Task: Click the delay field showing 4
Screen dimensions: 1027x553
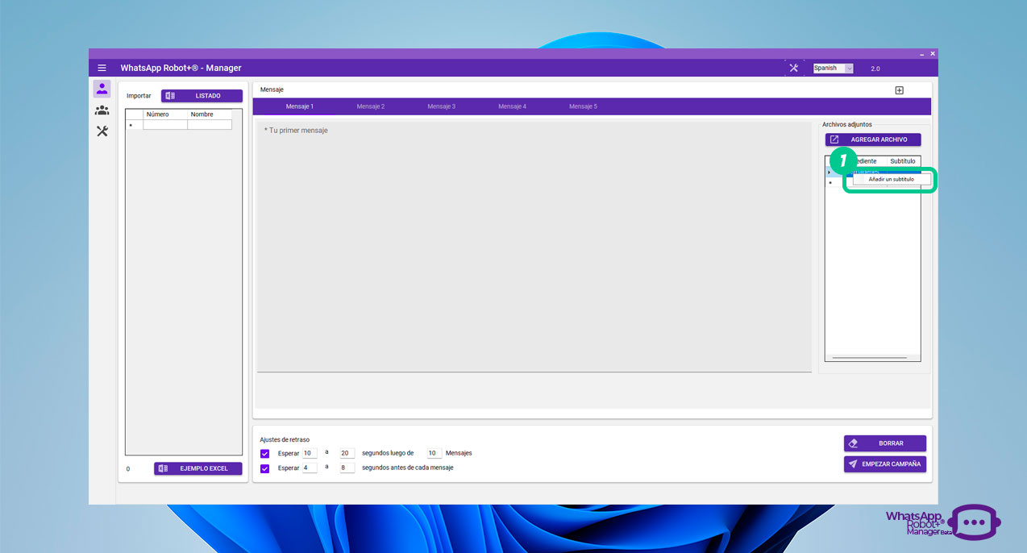Action: pos(310,468)
